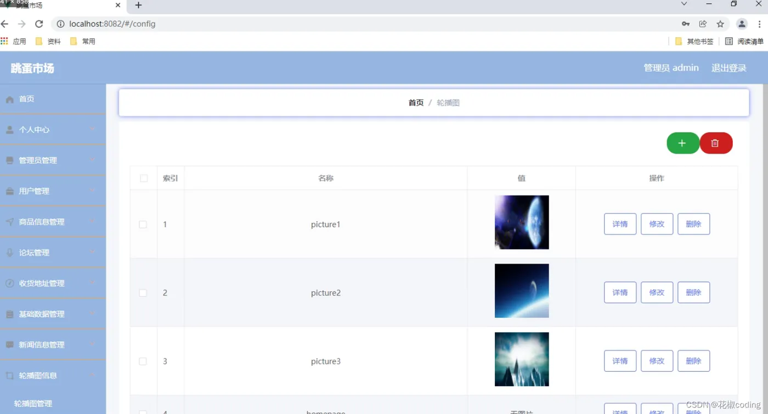Click the browser forward arrow
Screen dimensions: 768x414
tap(22, 24)
